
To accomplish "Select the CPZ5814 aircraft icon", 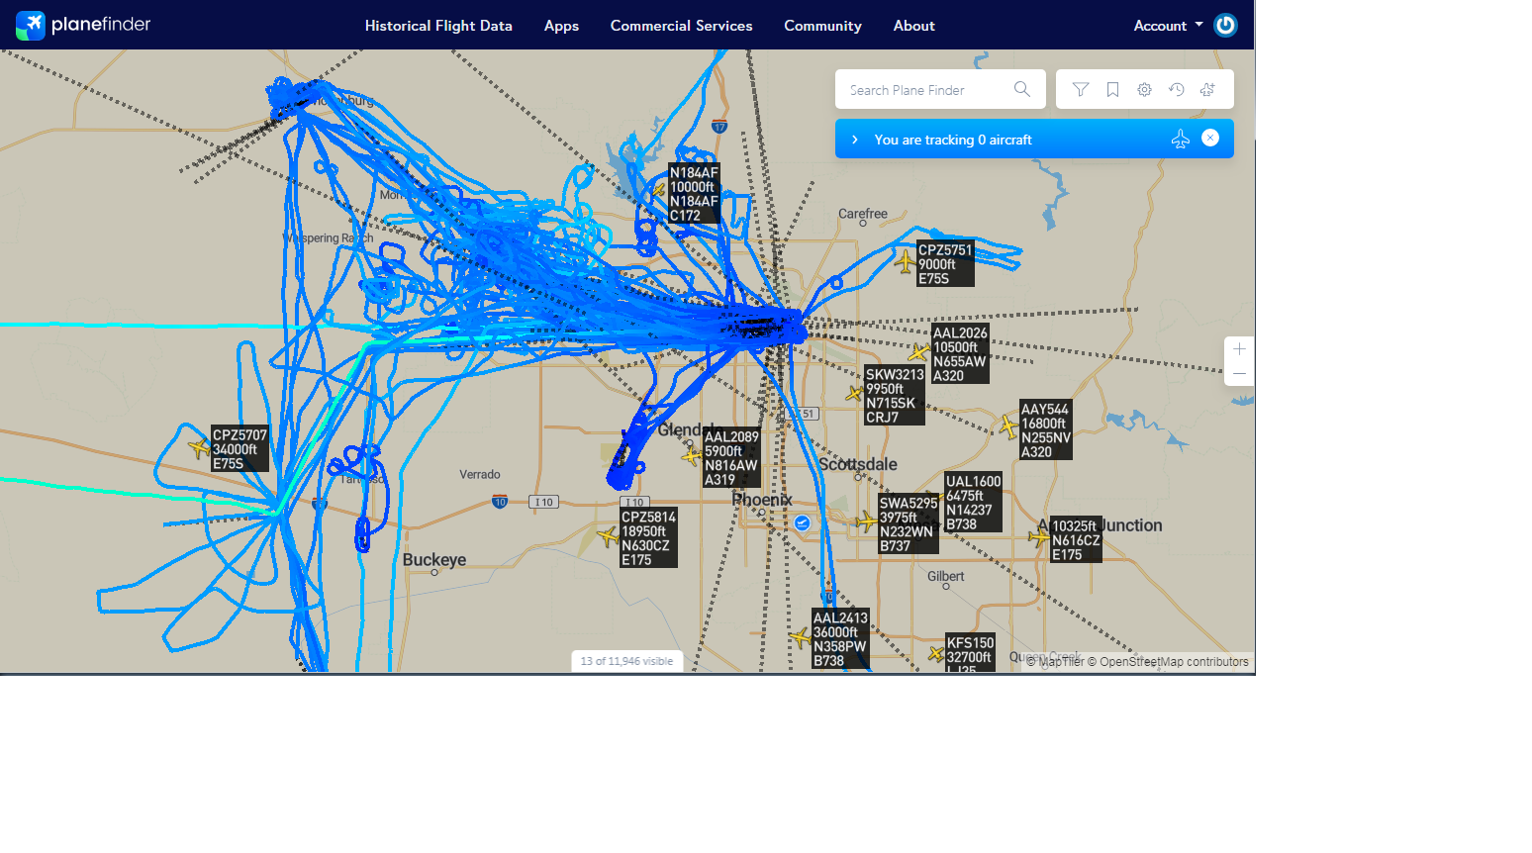I will [609, 537].
